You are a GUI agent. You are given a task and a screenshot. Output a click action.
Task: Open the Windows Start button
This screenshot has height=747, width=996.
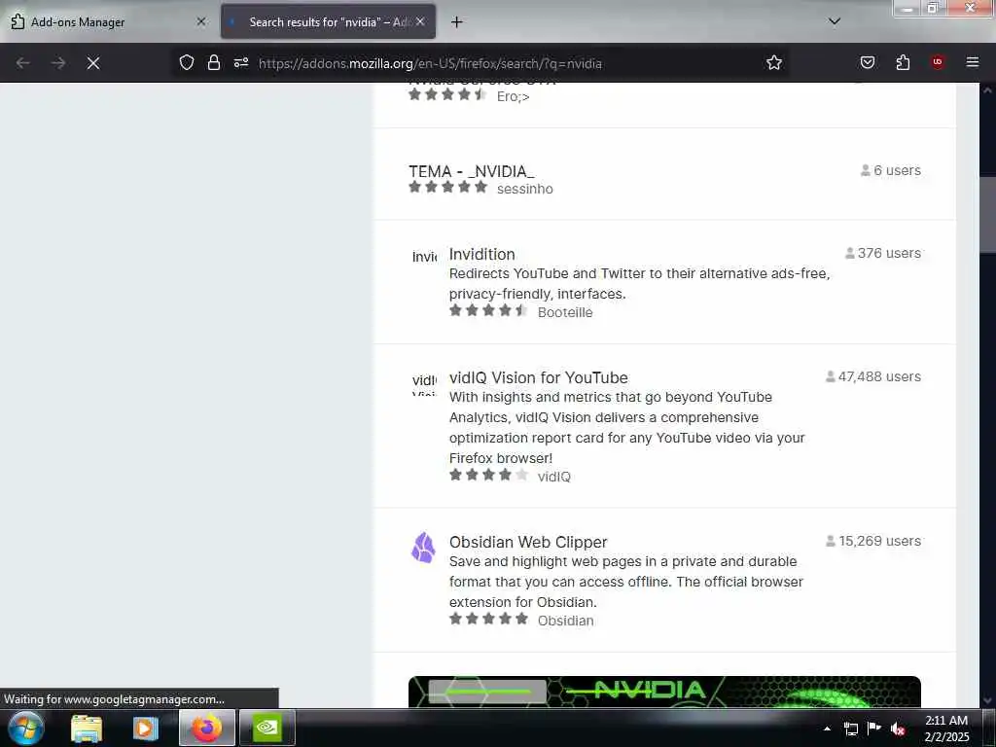click(x=25, y=728)
